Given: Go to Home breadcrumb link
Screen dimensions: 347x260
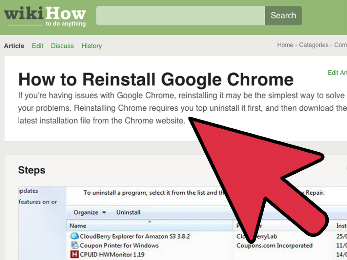Looking at the screenshot, I should tap(285, 45).
